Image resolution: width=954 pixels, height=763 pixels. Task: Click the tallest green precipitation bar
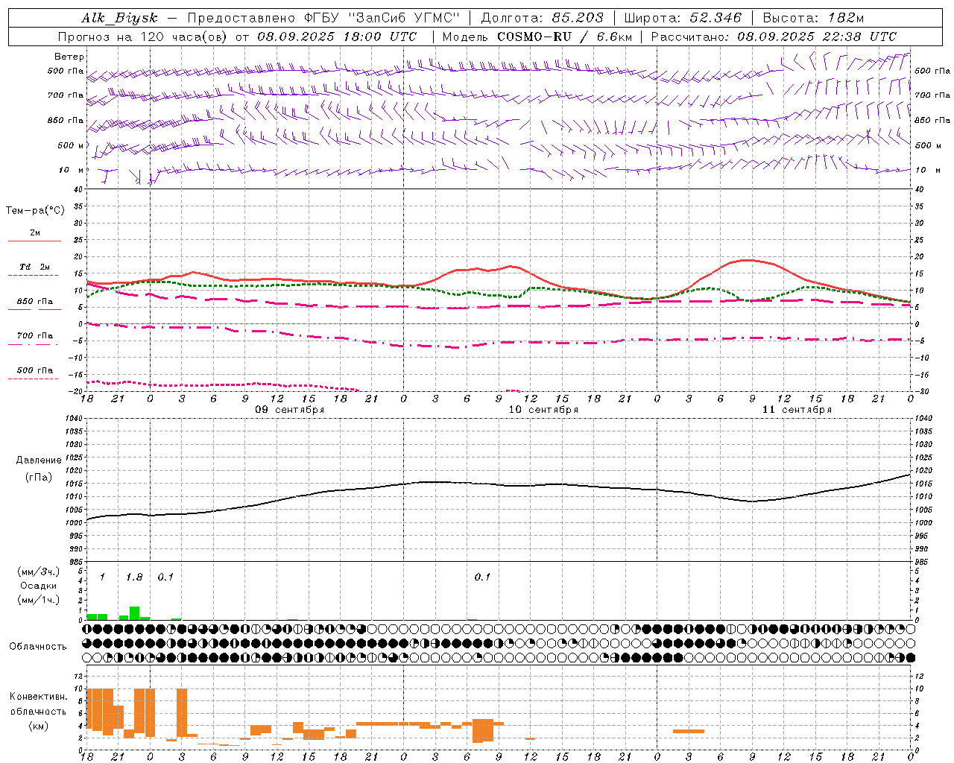click(x=134, y=613)
